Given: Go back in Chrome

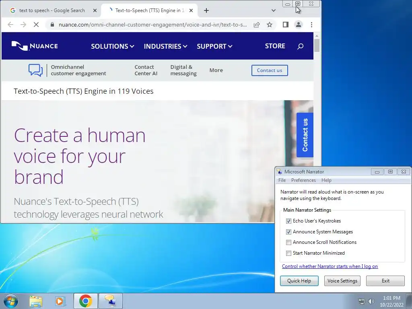Looking at the screenshot, I should tap(10, 25).
